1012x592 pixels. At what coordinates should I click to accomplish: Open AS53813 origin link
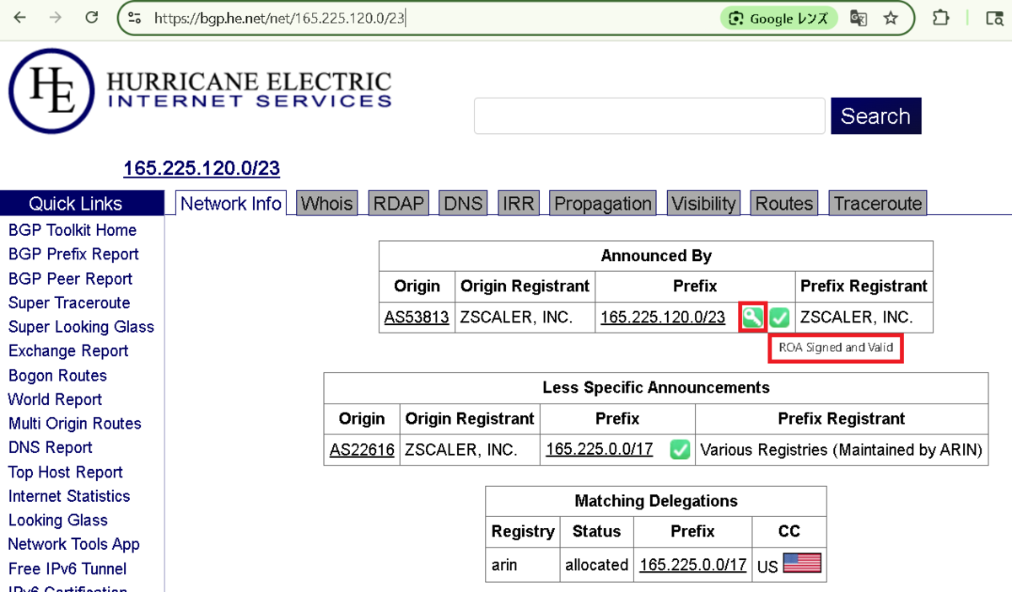(417, 317)
